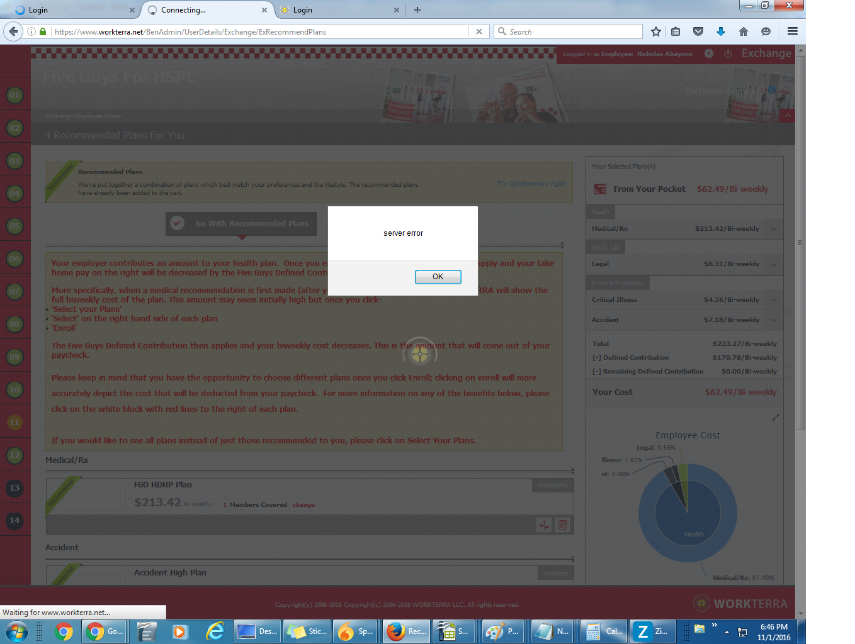Click the URL address bar
855x644 pixels.
click(259, 31)
